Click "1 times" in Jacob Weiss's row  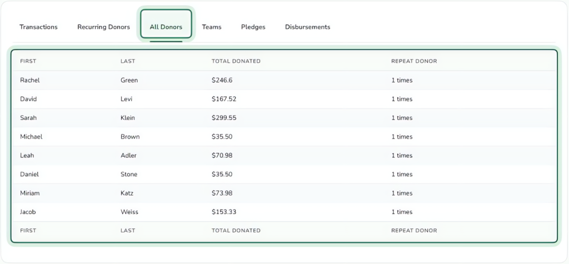[x=402, y=212]
